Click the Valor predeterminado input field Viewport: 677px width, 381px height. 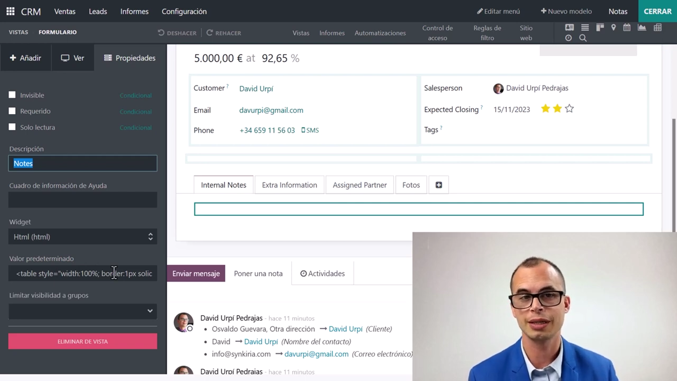click(x=83, y=273)
